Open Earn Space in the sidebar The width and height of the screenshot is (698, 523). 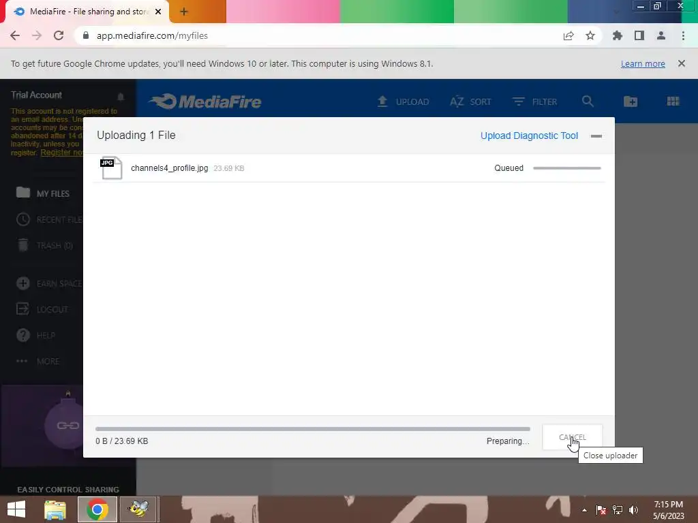(x=49, y=283)
